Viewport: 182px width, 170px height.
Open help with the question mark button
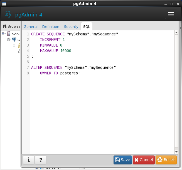(x=41, y=160)
